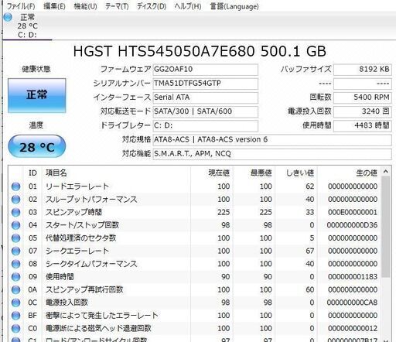Image resolution: width=396 pixels, height=342 pixels.
Task: Click raw value 000000001183
Action: 353,277
